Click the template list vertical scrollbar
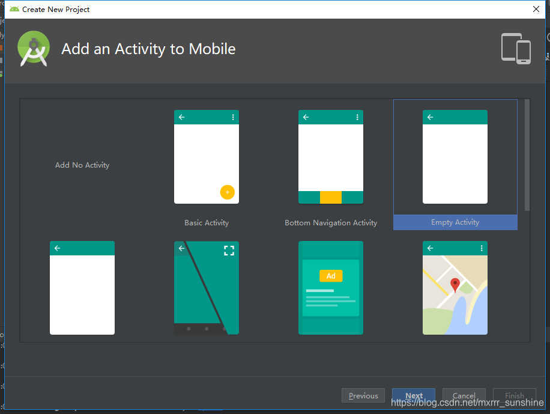Screen dimensions: 550x414 527,155
